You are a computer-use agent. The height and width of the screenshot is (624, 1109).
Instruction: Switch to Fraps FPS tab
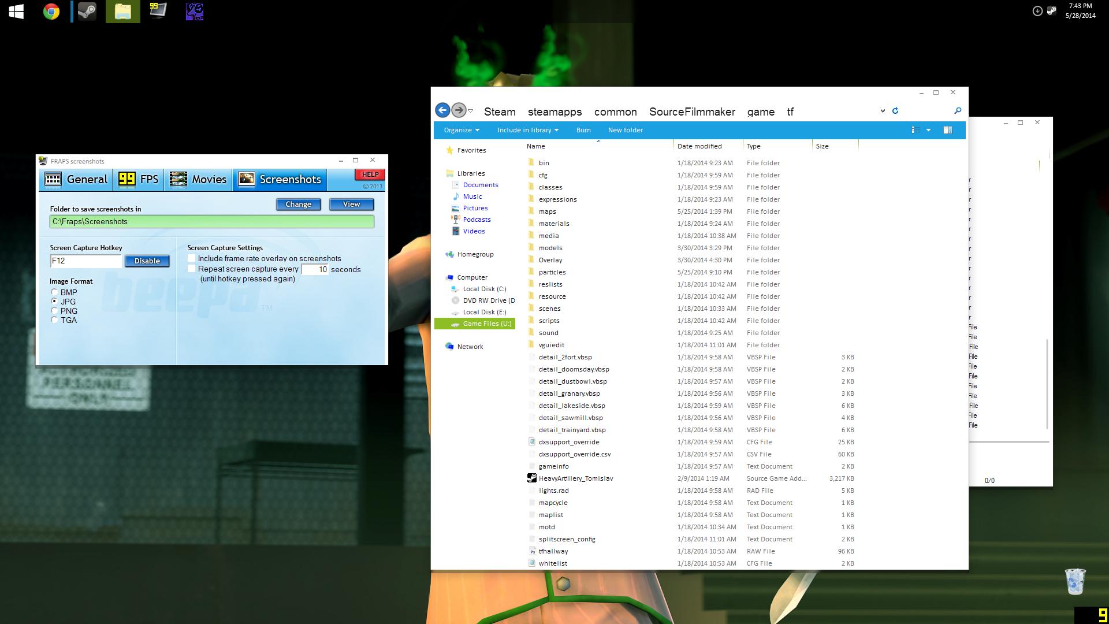point(139,180)
